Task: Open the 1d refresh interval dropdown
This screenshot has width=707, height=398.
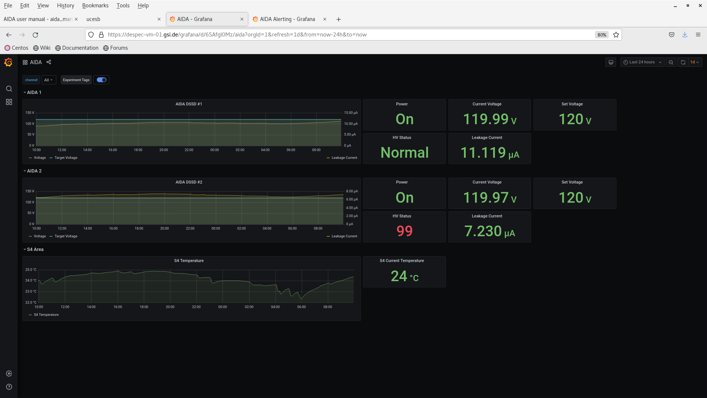Action: 694,62
